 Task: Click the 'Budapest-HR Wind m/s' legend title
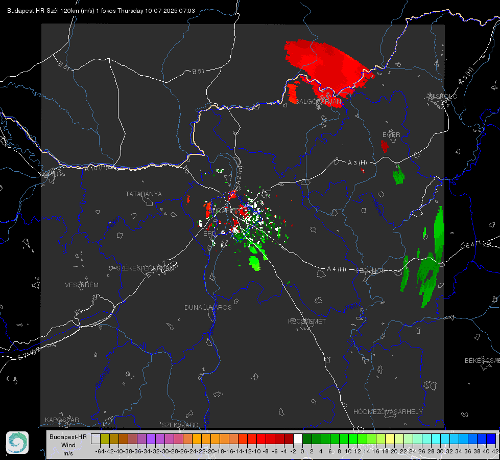(68, 445)
